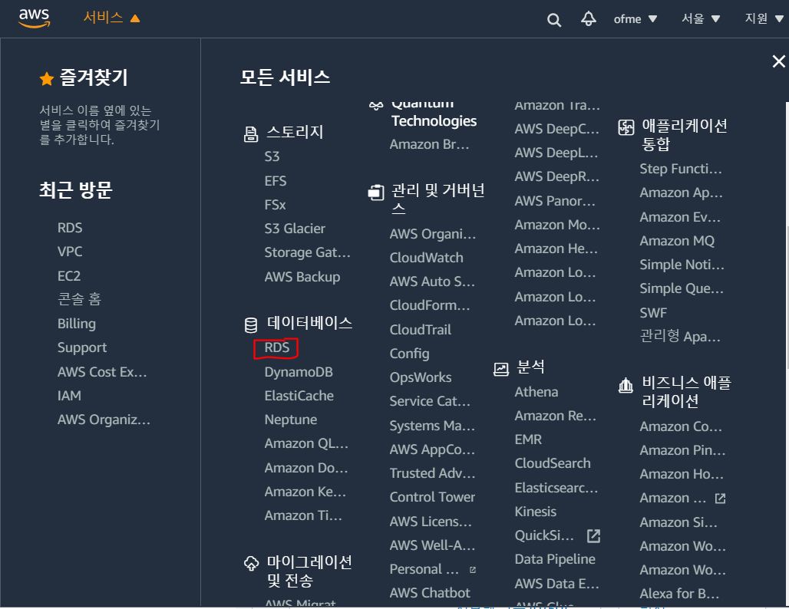This screenshot has height=609, width=789.
Task: Close the services panel with X
Action: (778, 61)
